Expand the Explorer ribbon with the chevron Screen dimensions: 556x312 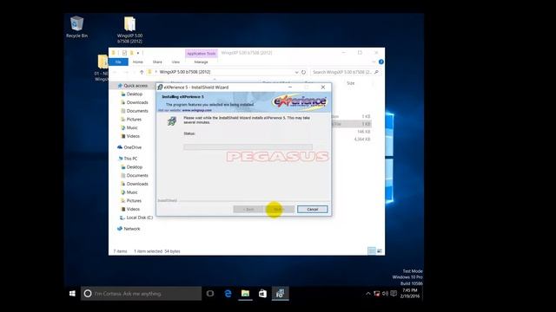pos(374,62)
